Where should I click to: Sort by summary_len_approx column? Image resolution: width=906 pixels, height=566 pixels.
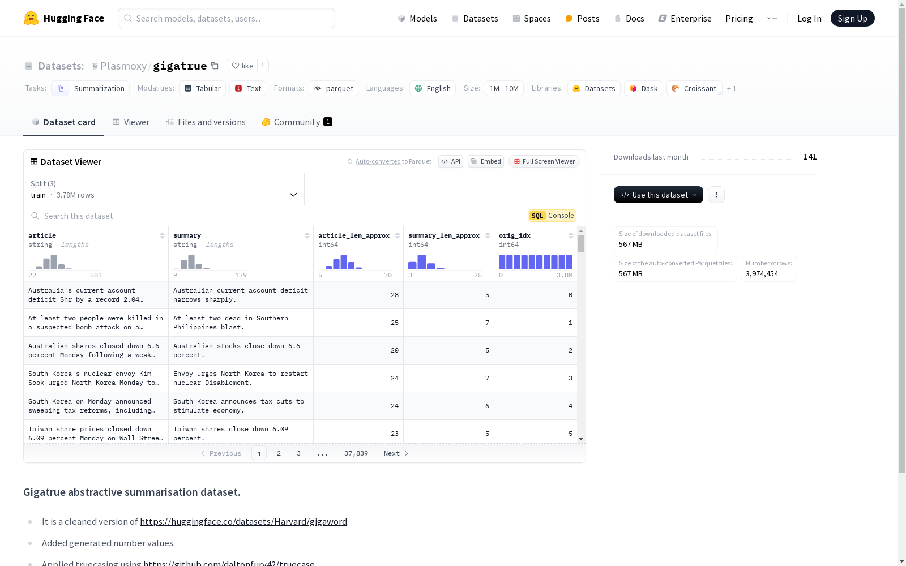point(488,235)
